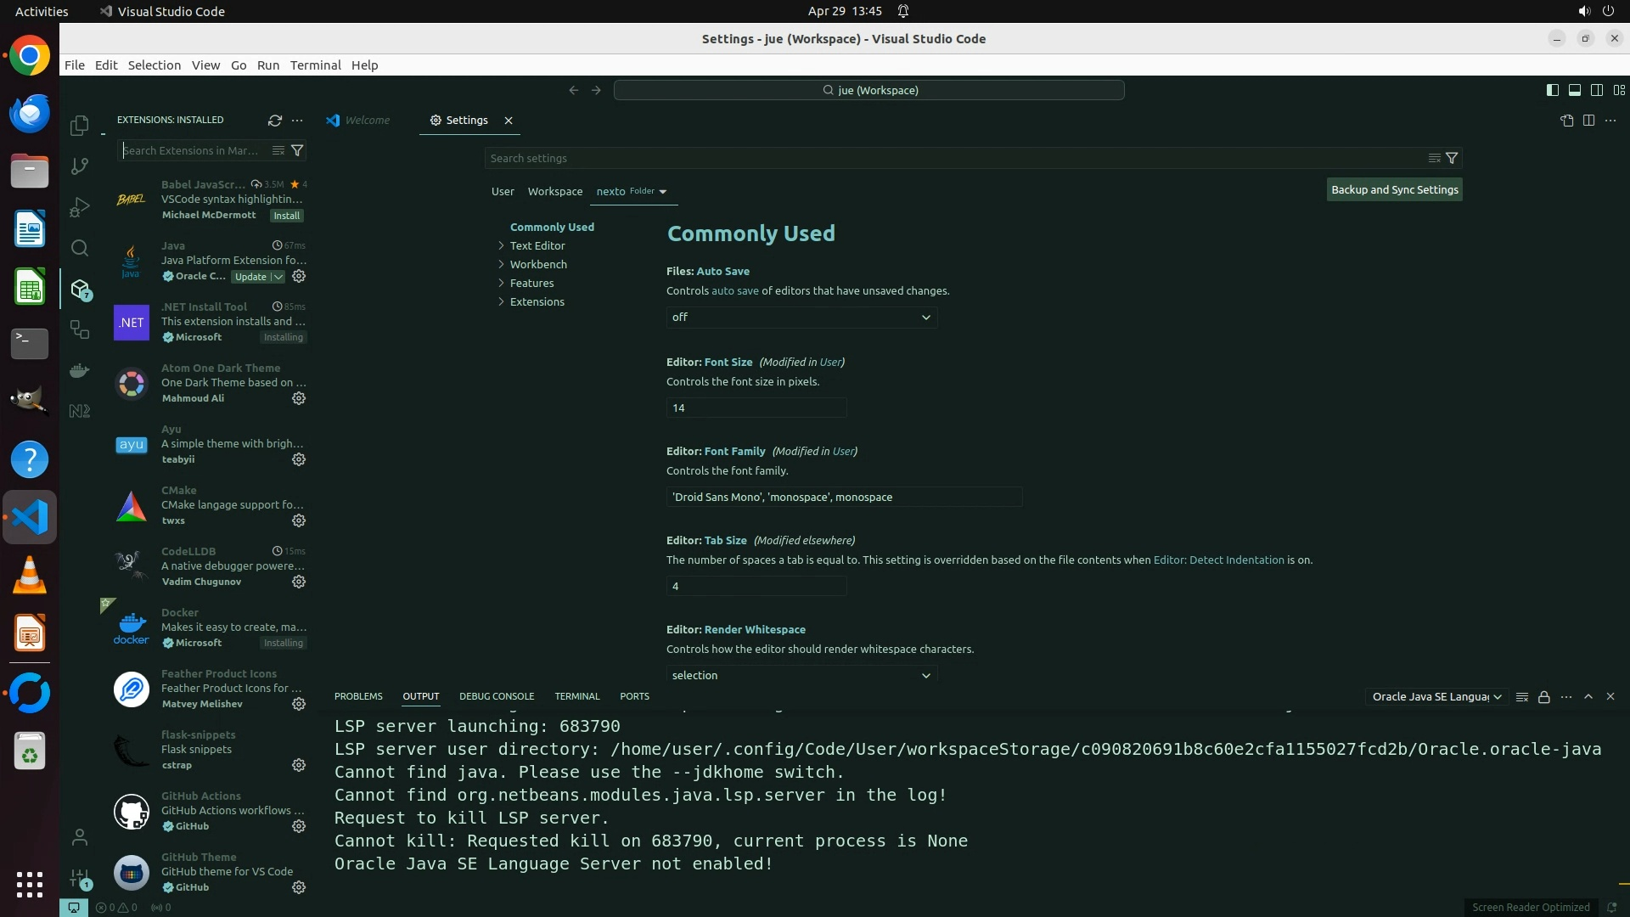Click Backup and Sync Settings button
Image resolution: width=1630 pixels, height=917 pixels.
click(x=1394, y=190)
